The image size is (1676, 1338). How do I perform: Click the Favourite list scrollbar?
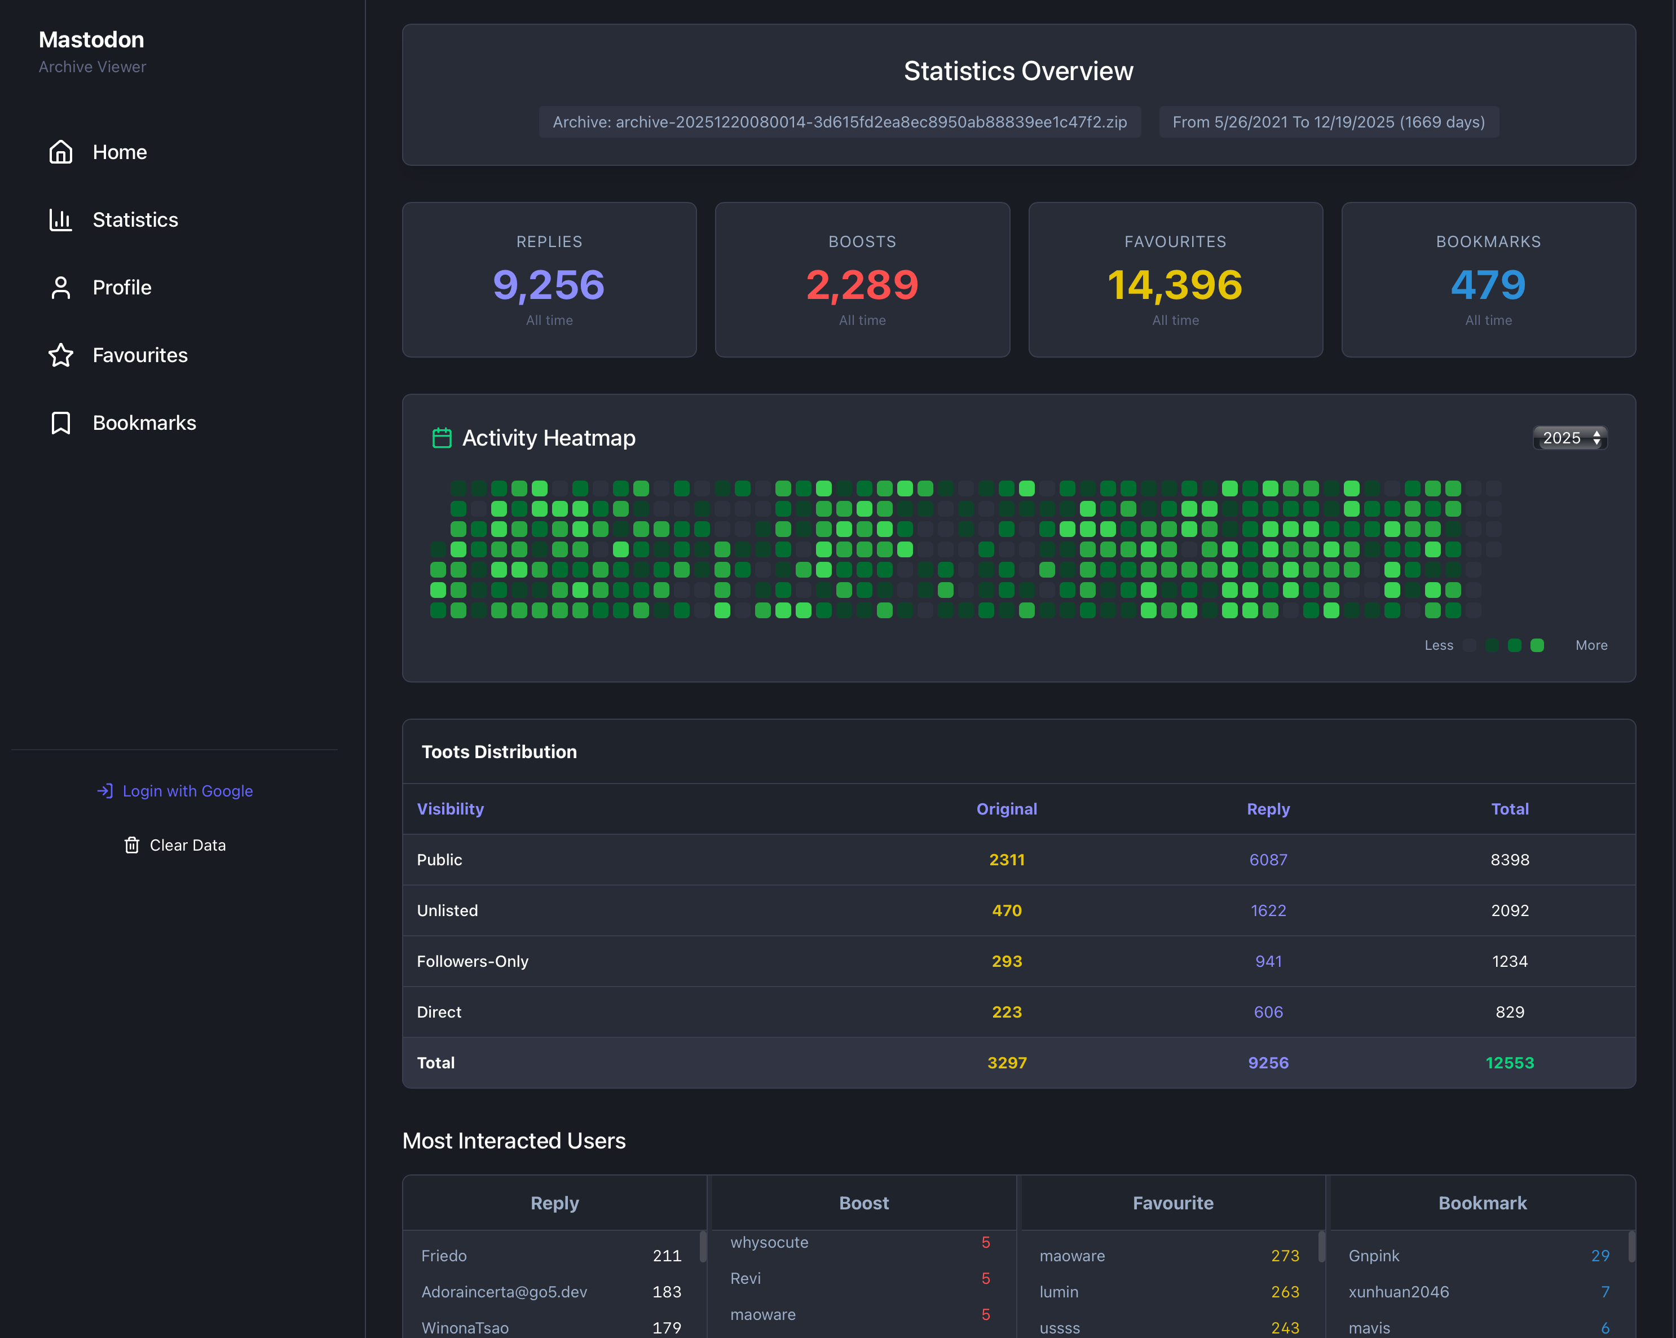click(x=1321, y=1246)
